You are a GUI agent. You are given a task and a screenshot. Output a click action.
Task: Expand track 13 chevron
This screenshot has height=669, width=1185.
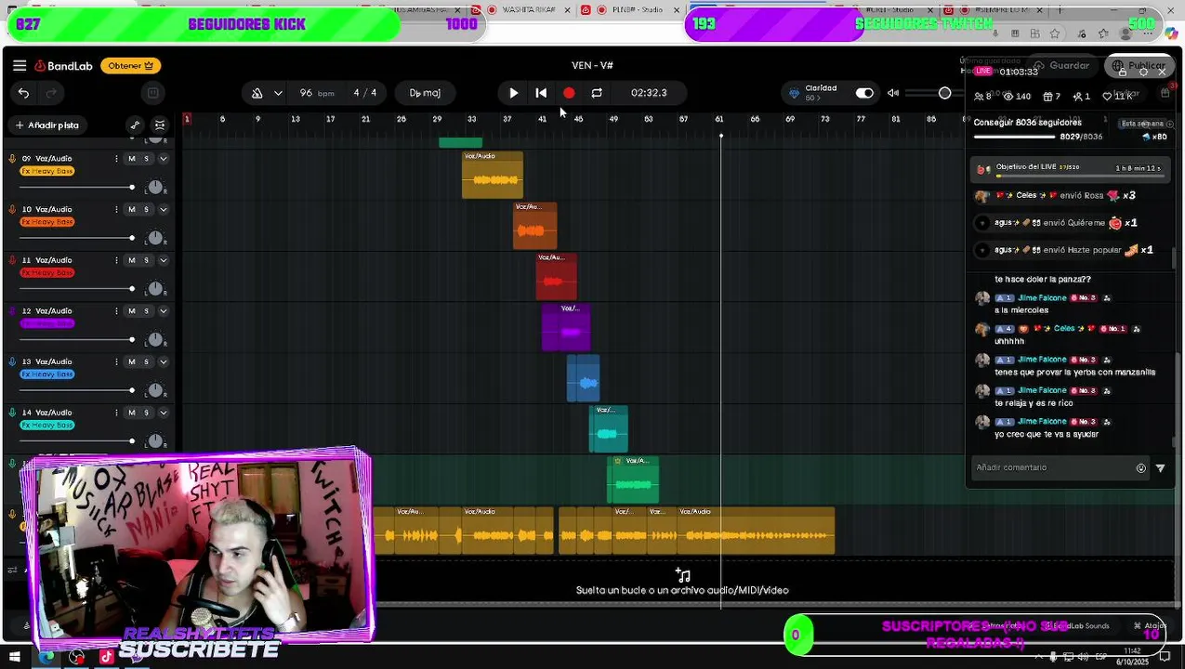point(163,361)
